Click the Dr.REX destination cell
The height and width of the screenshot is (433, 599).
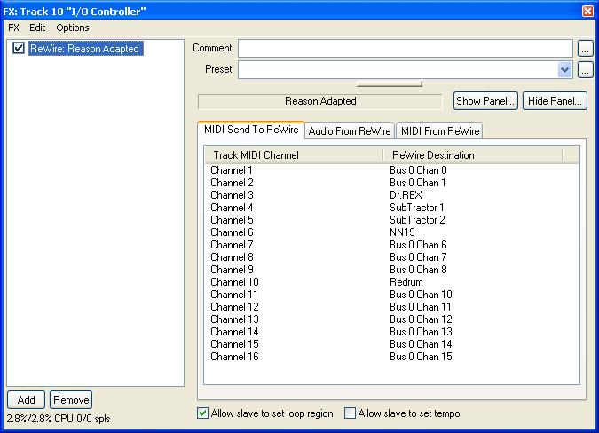click(x=406, y=195)
